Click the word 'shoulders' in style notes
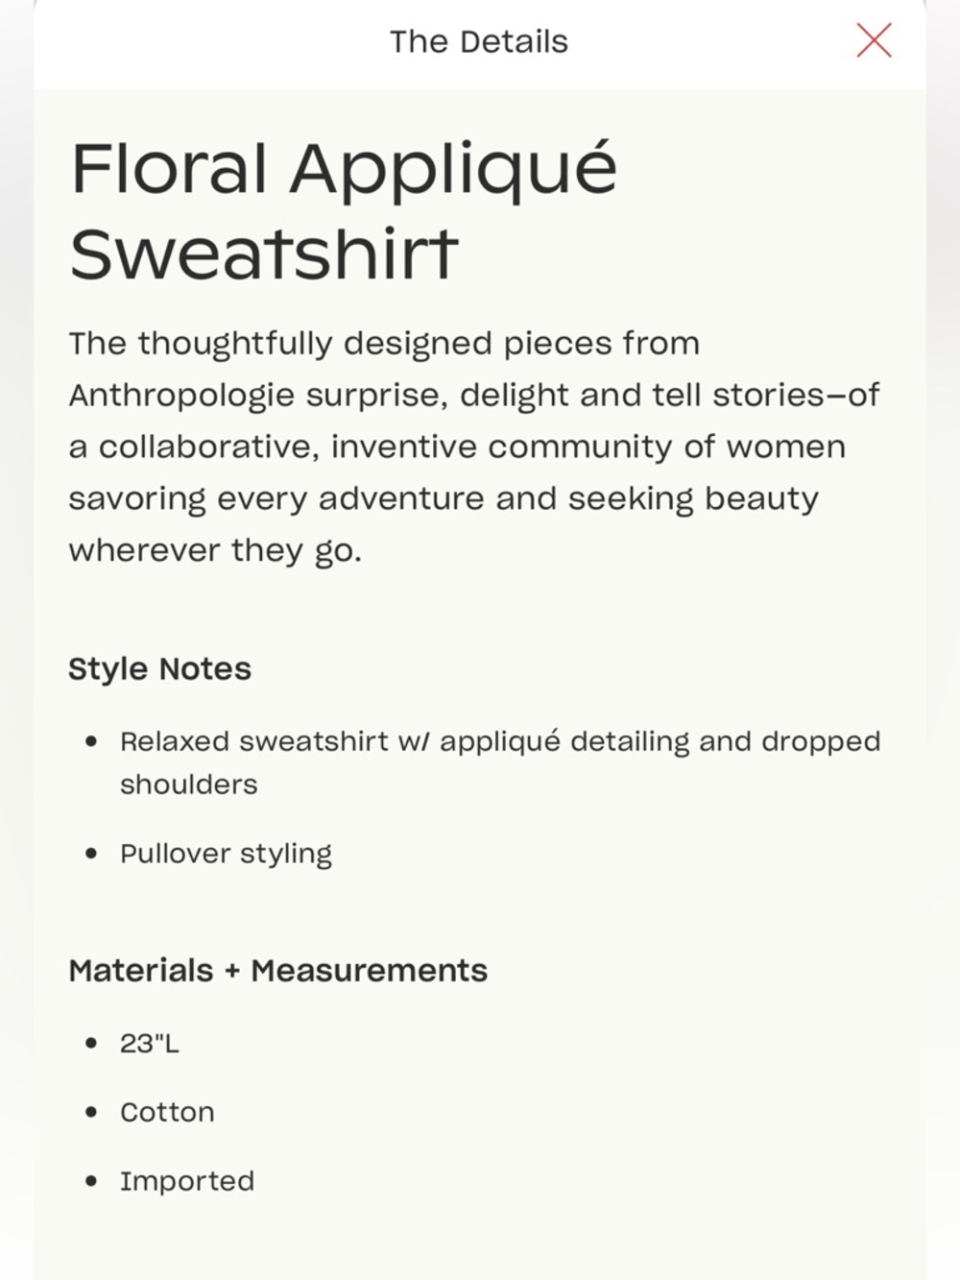960x1280 pixels. coord(188,785)
